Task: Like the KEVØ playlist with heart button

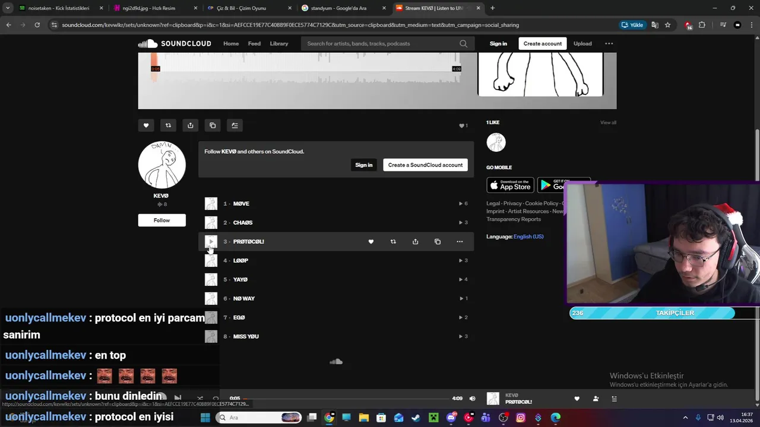Action: click(x=146, y=125)
